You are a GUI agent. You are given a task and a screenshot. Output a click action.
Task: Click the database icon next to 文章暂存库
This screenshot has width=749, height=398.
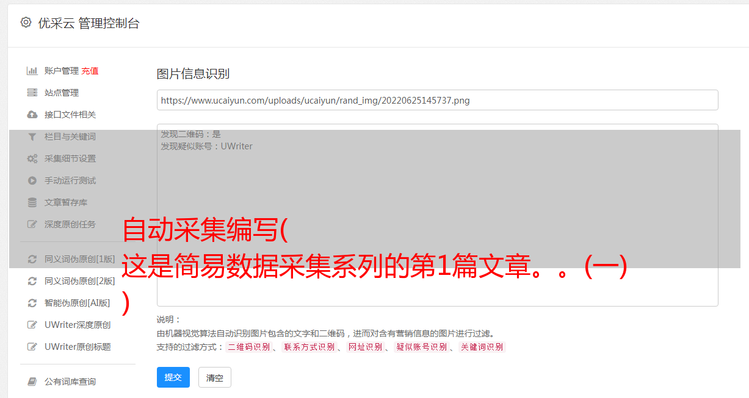32,202
